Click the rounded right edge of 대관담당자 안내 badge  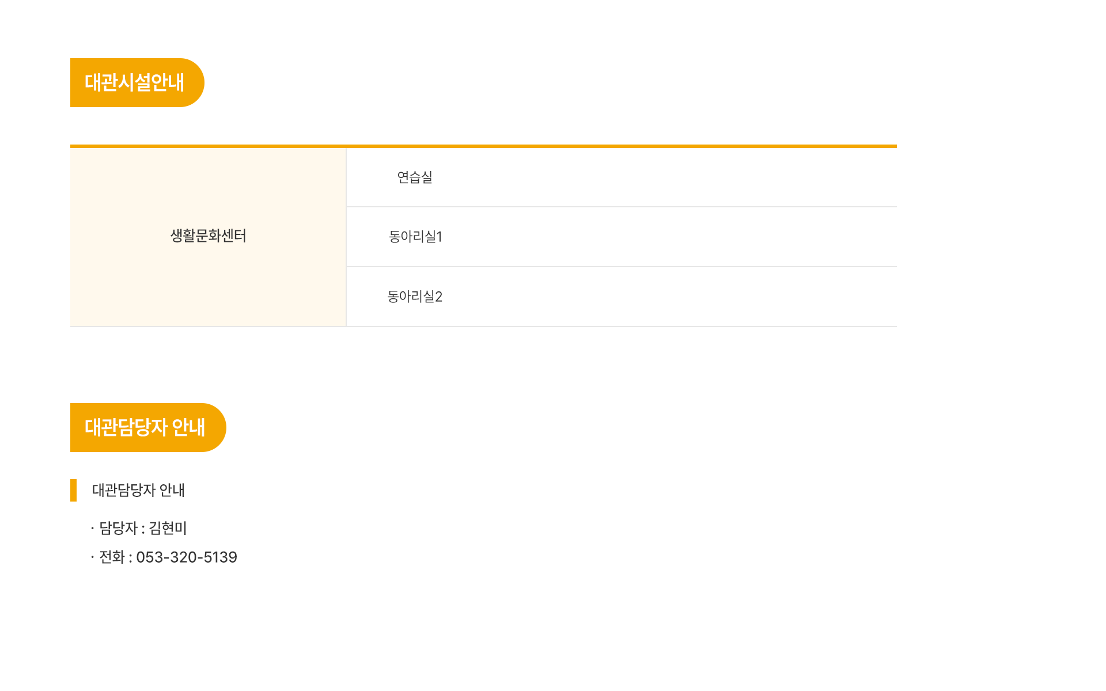point(218,427)
